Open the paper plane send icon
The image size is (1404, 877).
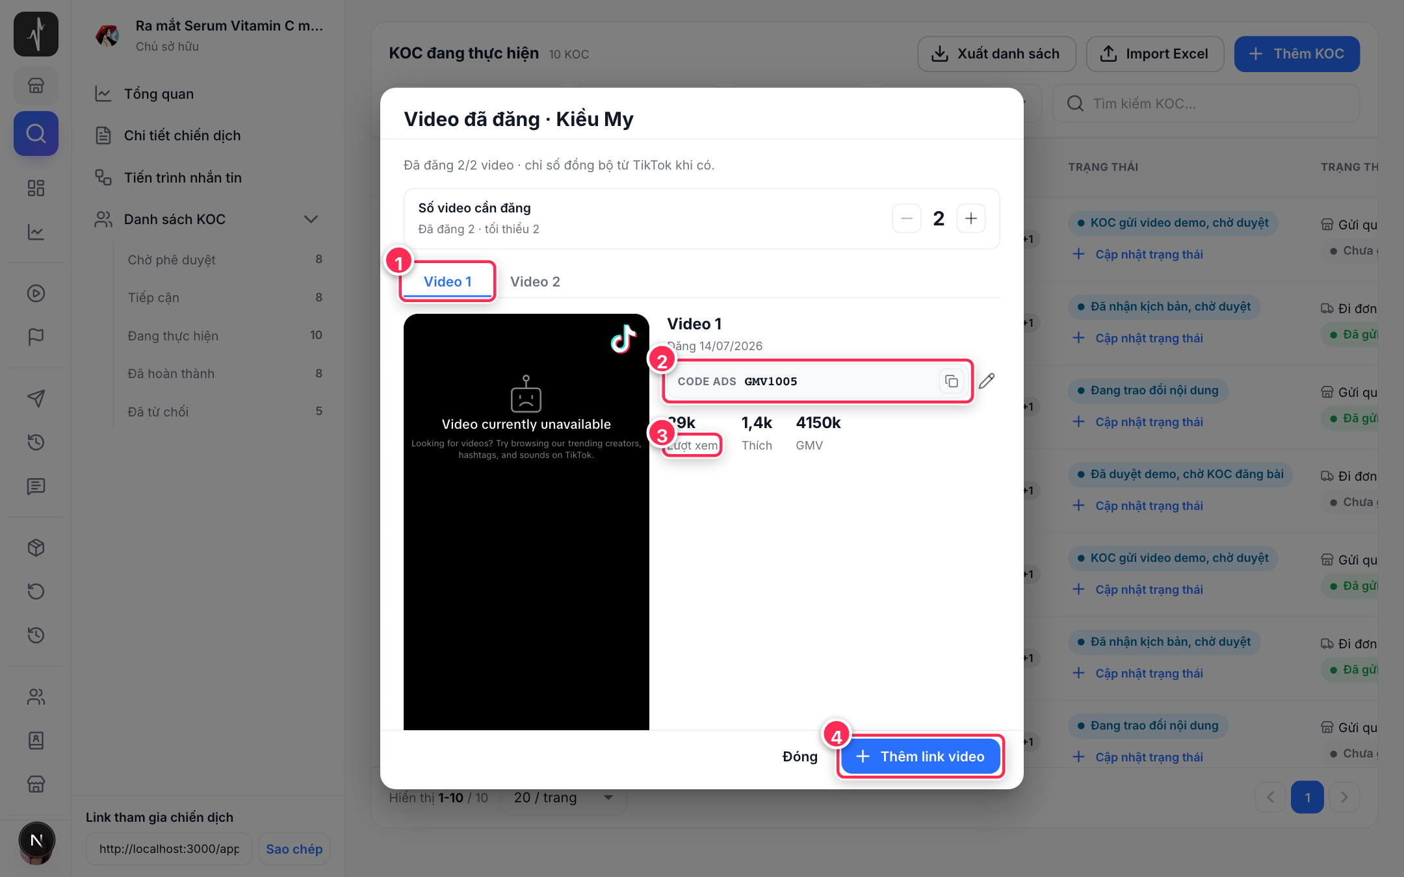36,398
